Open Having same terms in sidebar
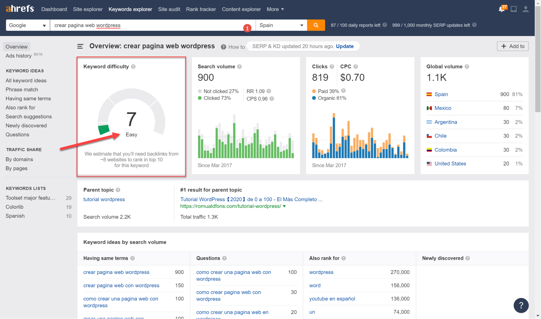The image size is (541, 319). 28,99
